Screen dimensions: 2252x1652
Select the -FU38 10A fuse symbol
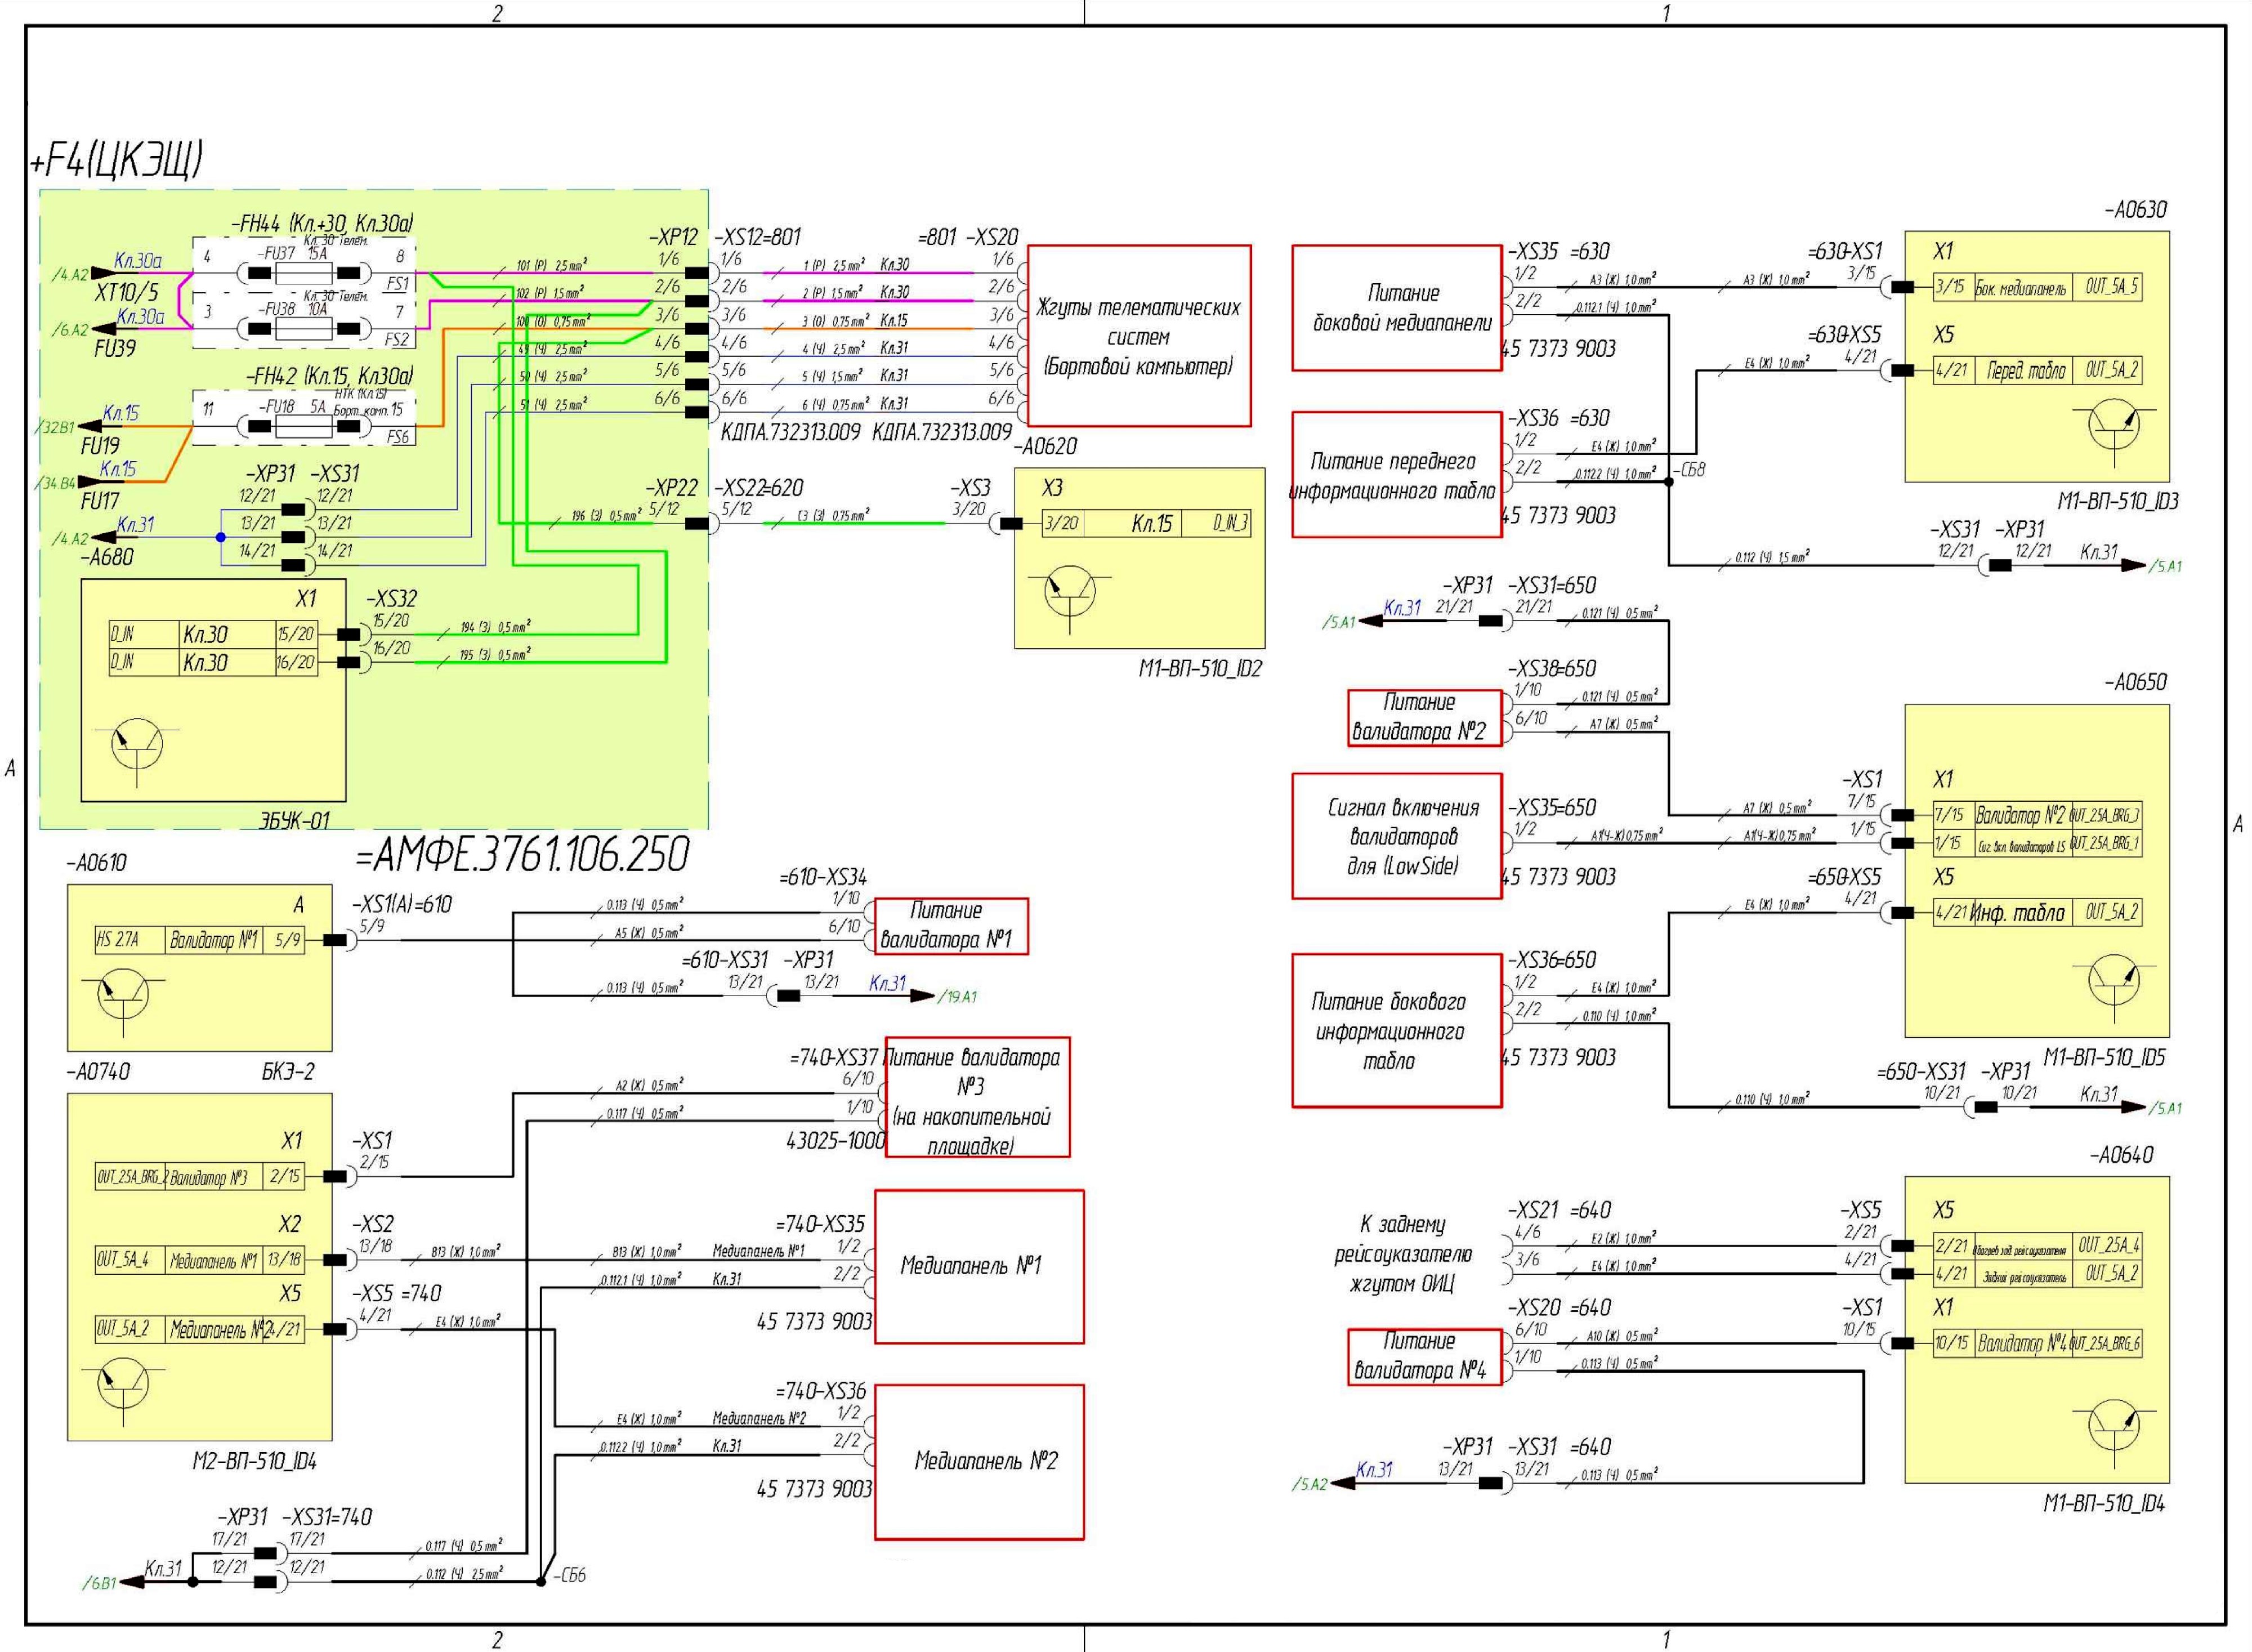304,328
